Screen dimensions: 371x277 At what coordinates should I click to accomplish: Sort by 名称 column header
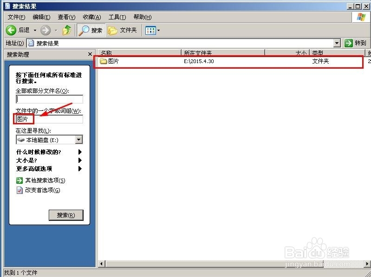pos(139,53)
